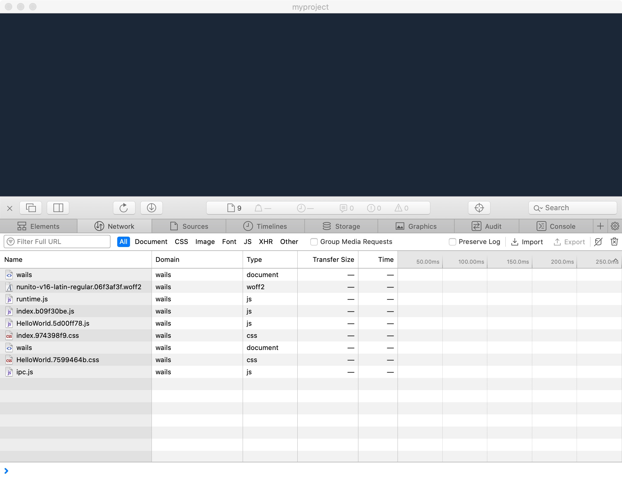The height and width of the screenshot is (480, 622).
Task: Expand the console prompt chevron
Action: [x=6, y=471]
